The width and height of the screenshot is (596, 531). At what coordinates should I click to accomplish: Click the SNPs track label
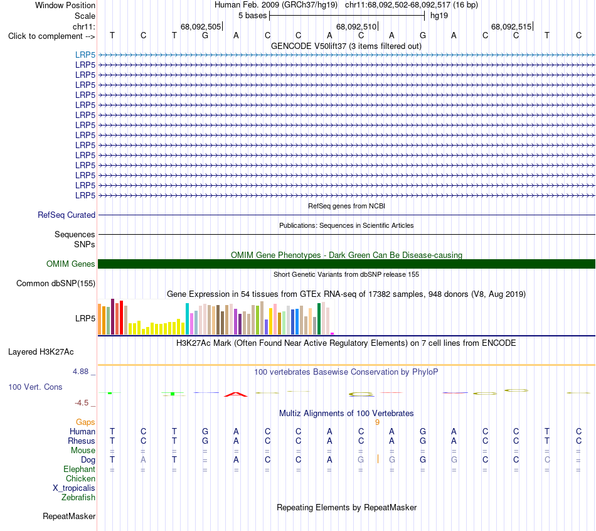point(85,244)
